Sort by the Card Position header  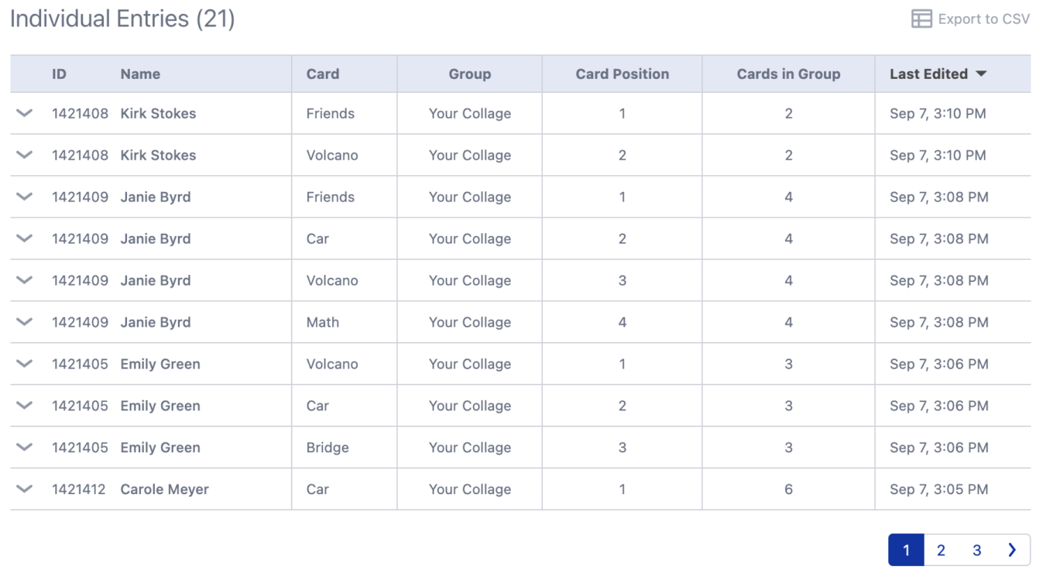pos(622,74)
